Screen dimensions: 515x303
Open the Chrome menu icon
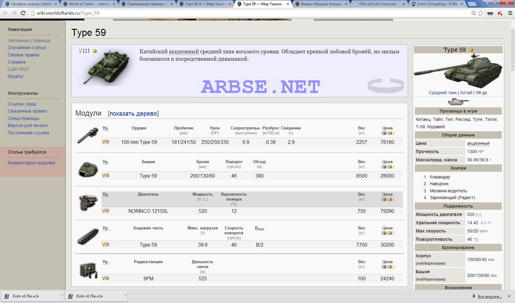(510, 13)
